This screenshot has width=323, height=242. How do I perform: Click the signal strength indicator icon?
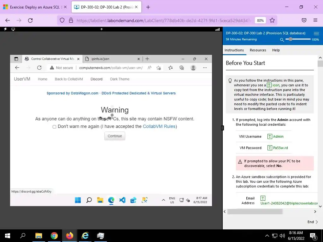(217, 29)
